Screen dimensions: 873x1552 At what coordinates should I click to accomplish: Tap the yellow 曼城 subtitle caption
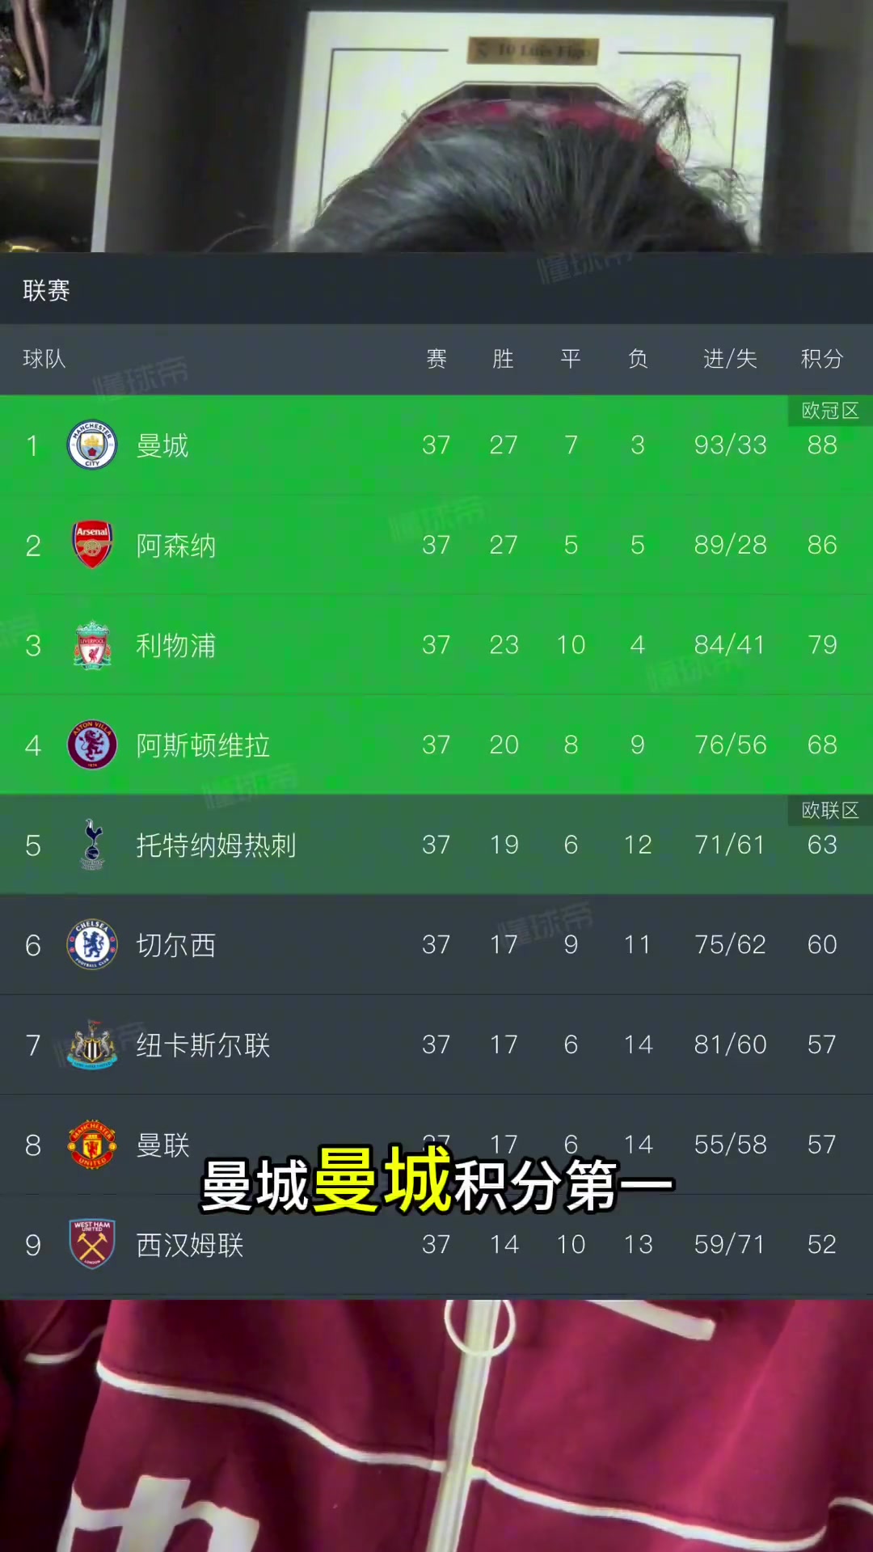click(382, 1181)
